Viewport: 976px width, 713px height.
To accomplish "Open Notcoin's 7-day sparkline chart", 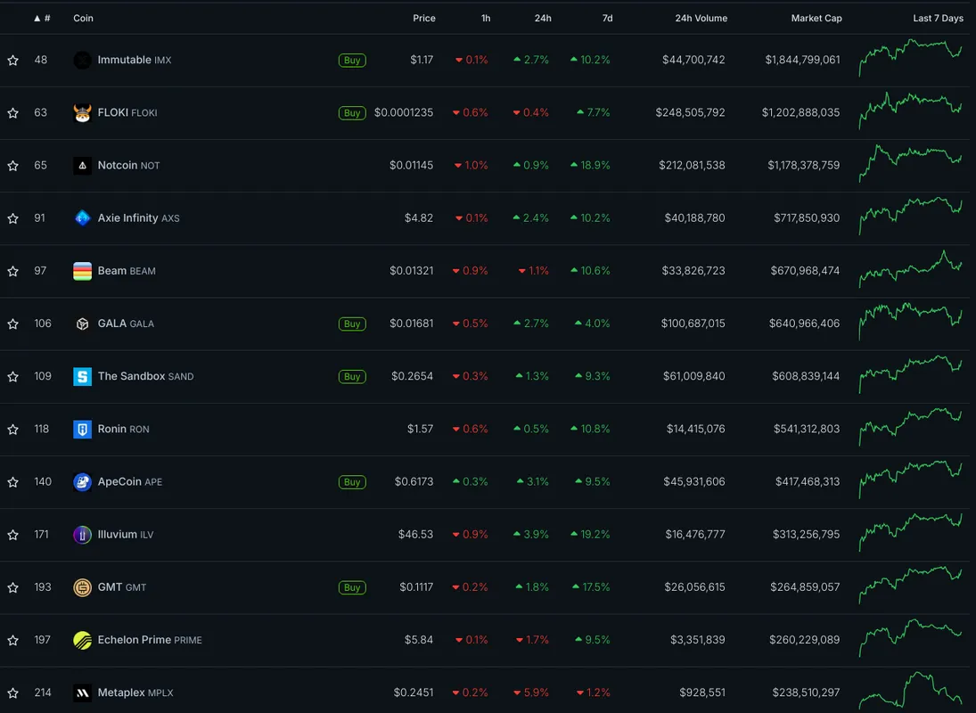I will (911, 164).
